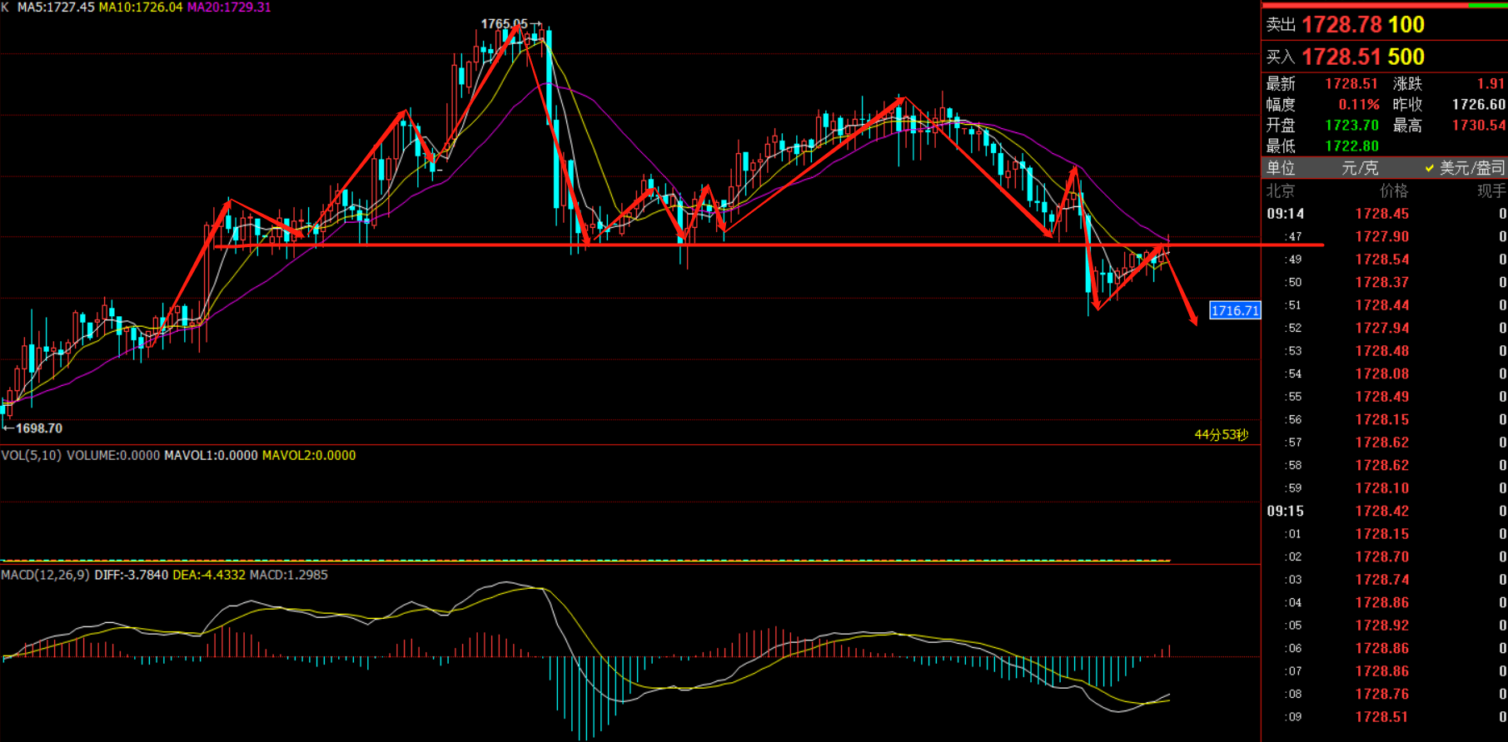Switch the unit to 元/克
Screen dimensions: 1508x742
1360,168
